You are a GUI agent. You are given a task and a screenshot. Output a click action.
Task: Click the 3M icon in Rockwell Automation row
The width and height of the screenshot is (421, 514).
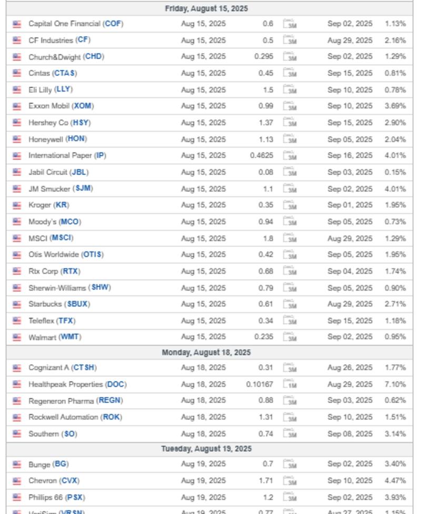[x=290, y=417]
